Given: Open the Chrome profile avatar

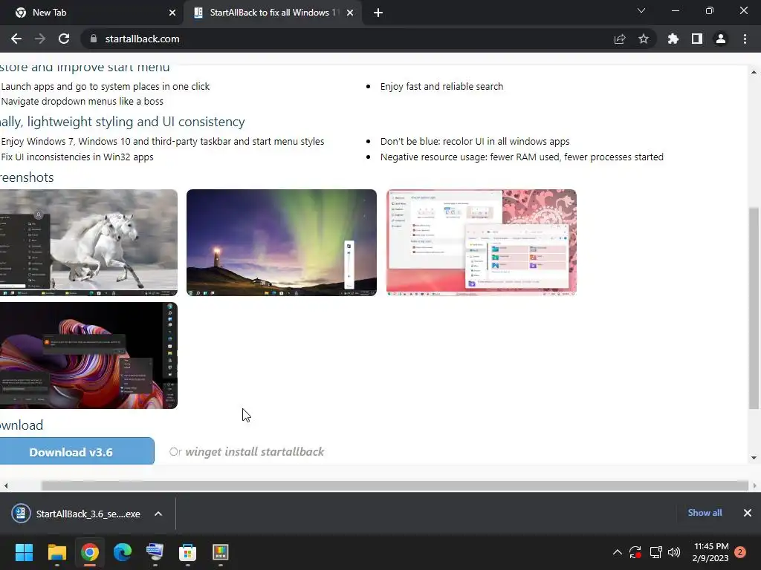Looking at the screenshot, I should point(721,39).
